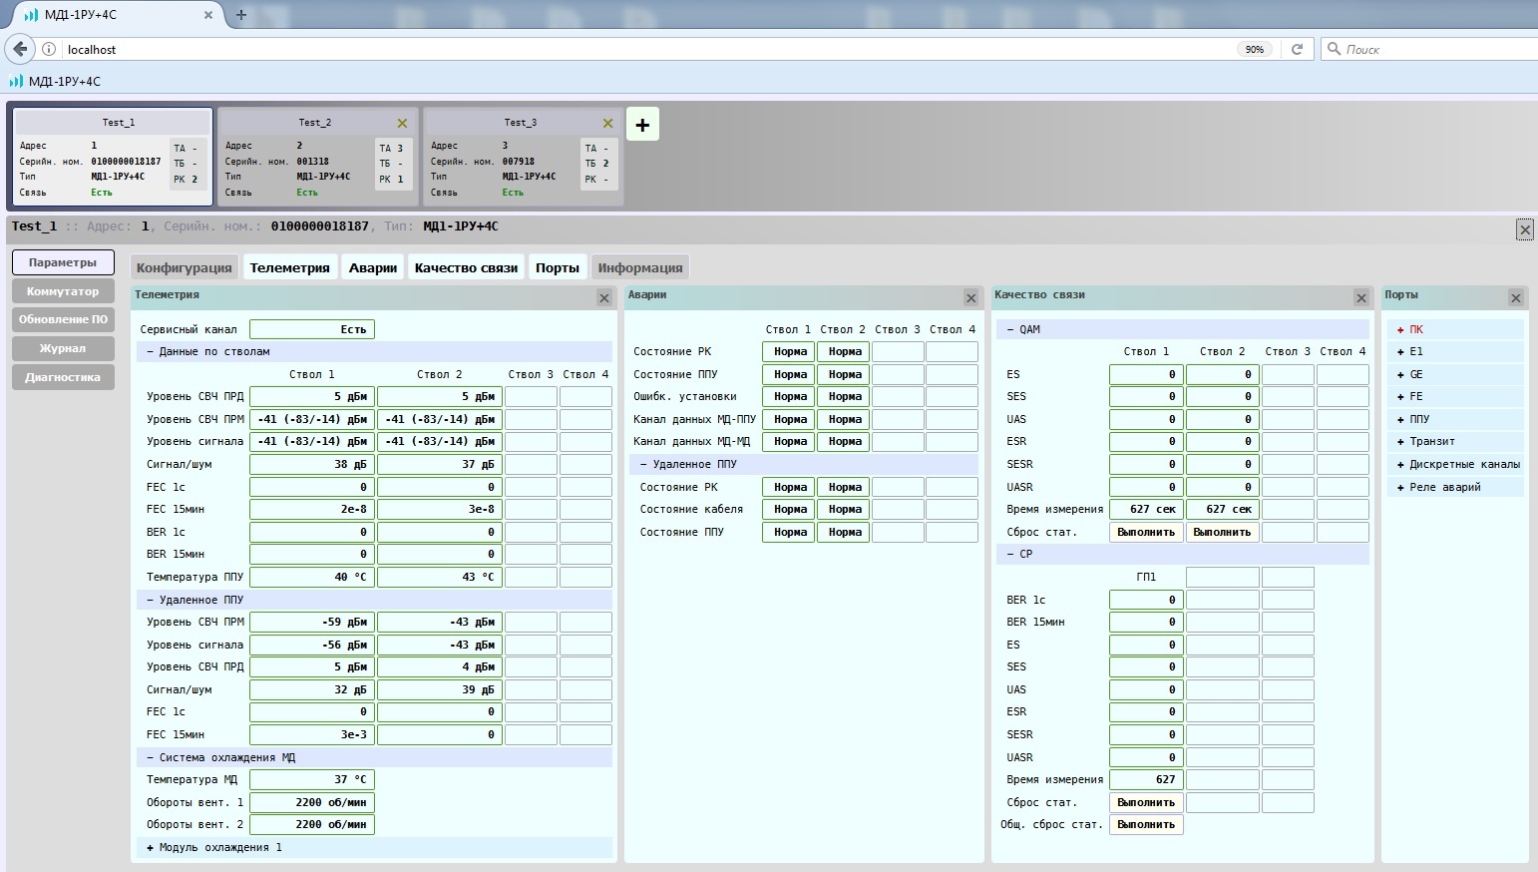Open the Журнал sidebar section
1538x872 pixels.
click(63, 348)
